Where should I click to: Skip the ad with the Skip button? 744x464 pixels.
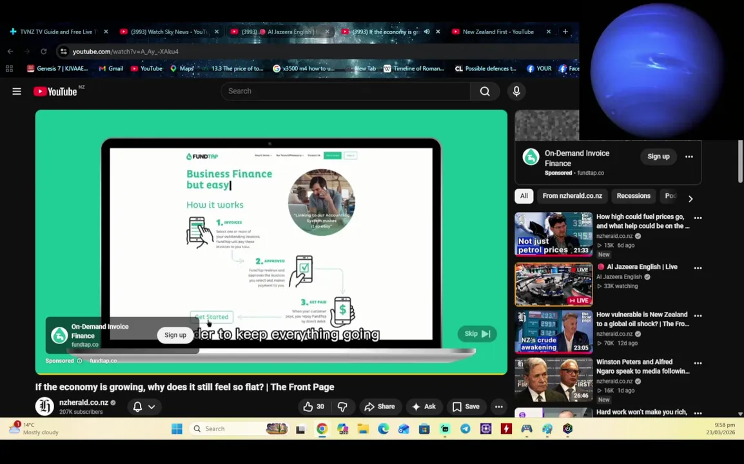point(477,334)
